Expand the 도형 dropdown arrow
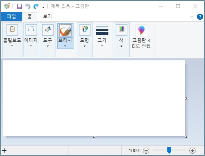 (84, 46)
